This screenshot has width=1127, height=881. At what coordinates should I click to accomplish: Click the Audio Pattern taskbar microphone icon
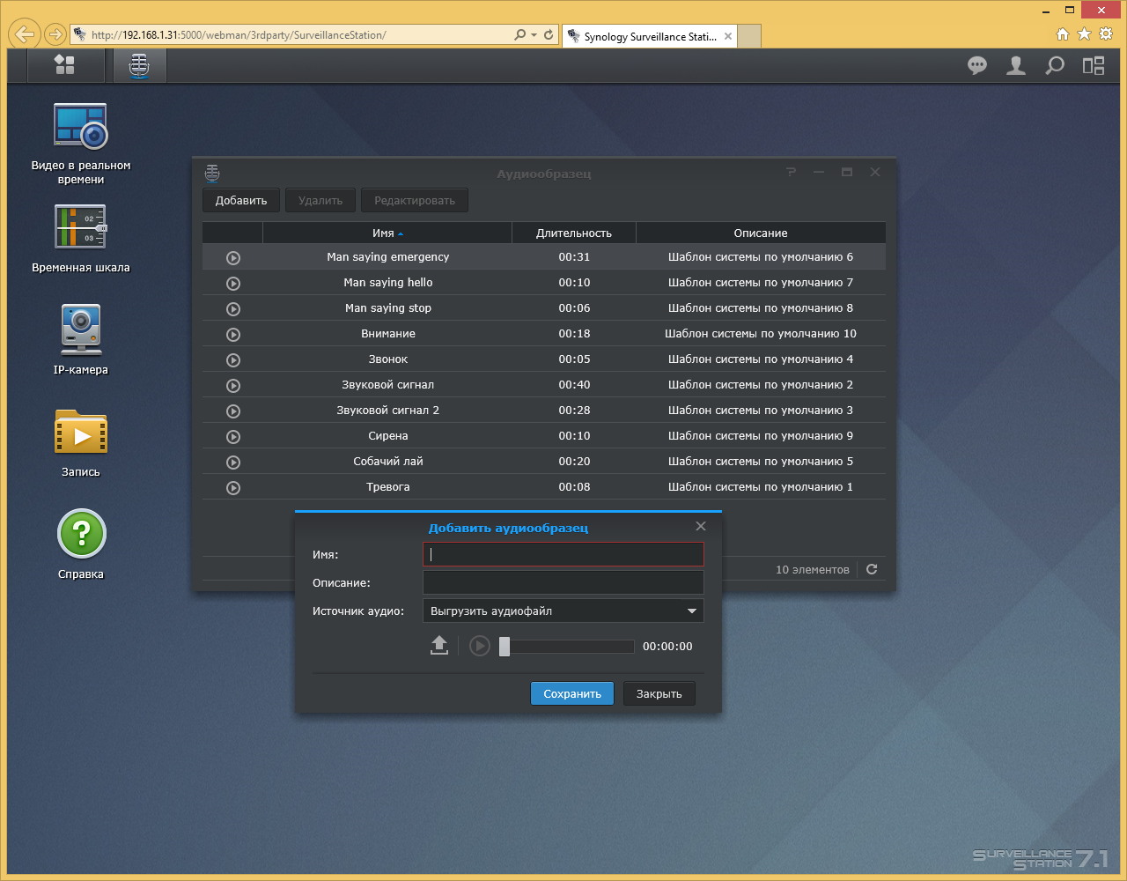138,65
